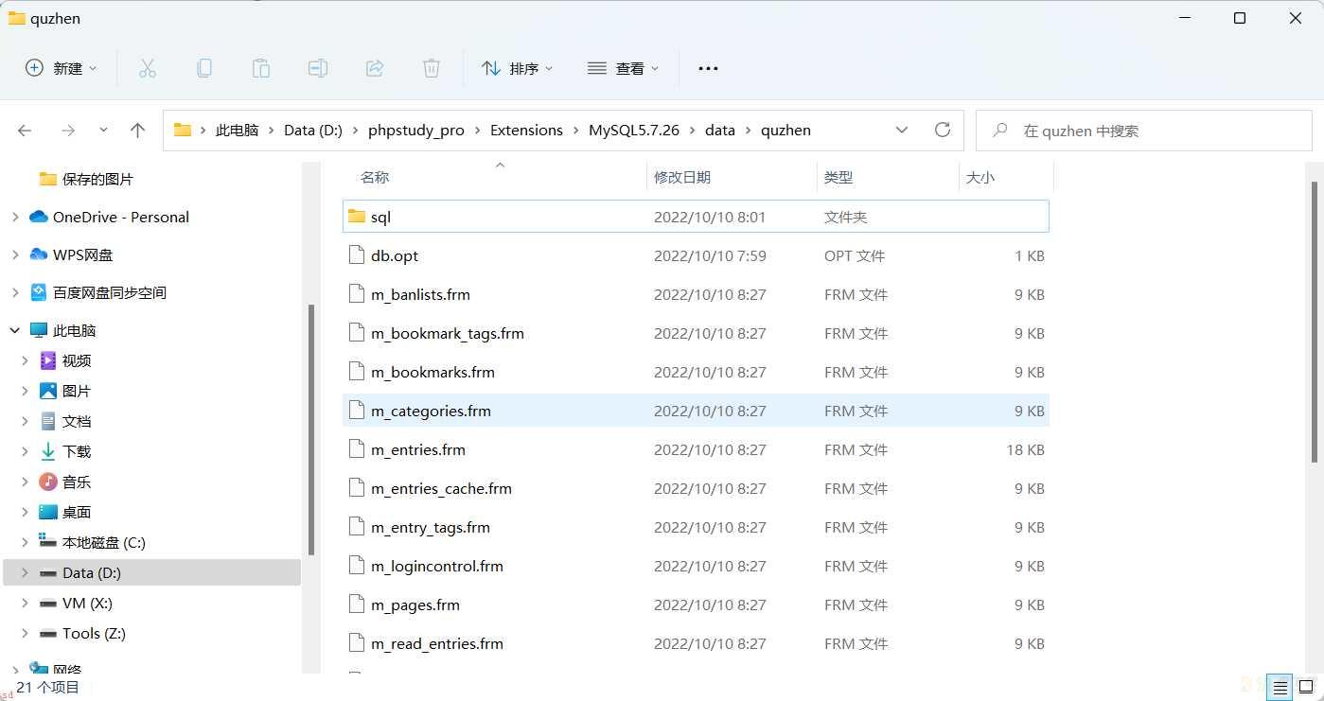The image size is (1324, 701).
Task: Click the Cut scissors icon
Action: pos(147,68)
